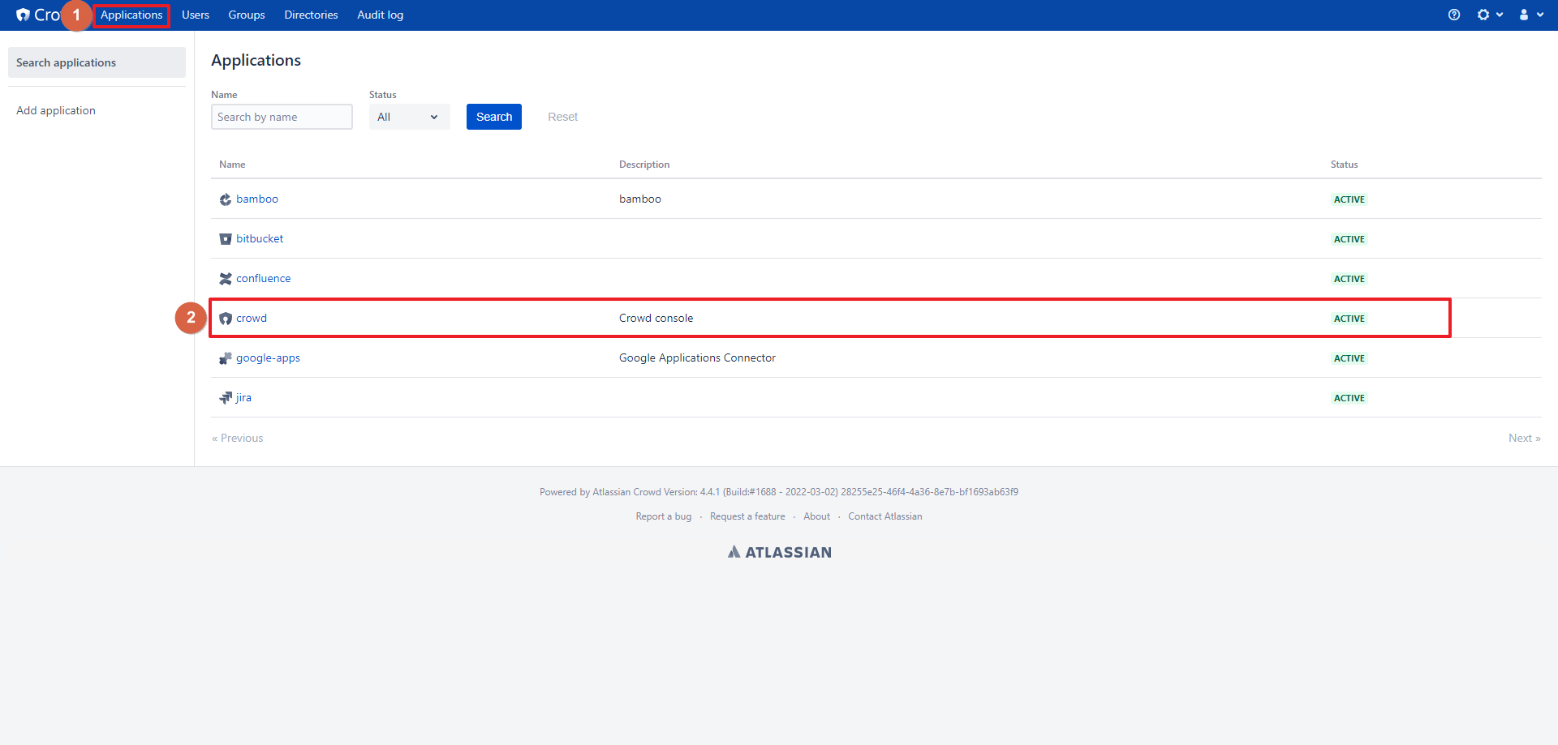Click Request a feature footer link

coord(747,516)
